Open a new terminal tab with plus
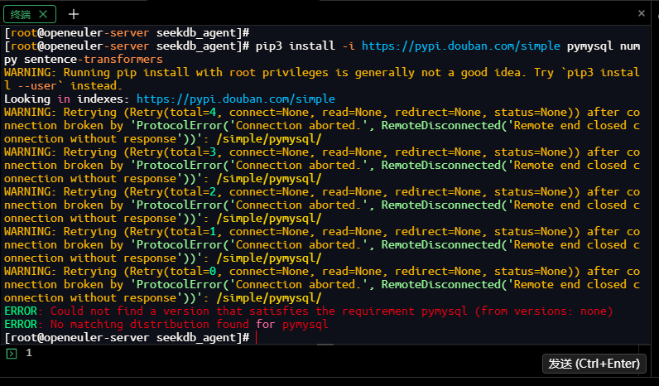The height and width of the screenshot is (386, 659). click(x=74, y=13)
